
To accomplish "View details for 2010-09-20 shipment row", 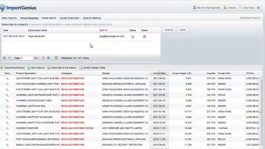I will [7, 145].
